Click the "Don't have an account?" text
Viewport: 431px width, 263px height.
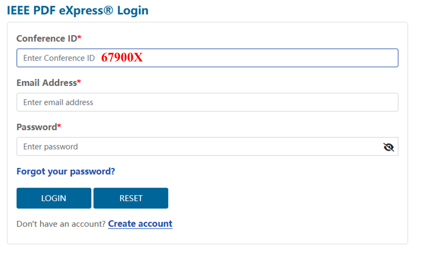pyautogui.click(x=61, y=224)
